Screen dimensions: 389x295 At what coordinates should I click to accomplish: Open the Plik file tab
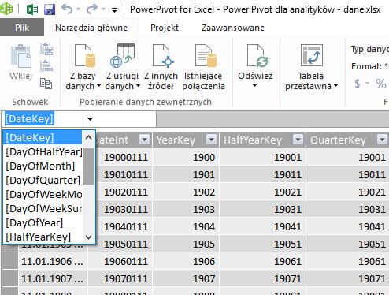(x=22, y=28)
